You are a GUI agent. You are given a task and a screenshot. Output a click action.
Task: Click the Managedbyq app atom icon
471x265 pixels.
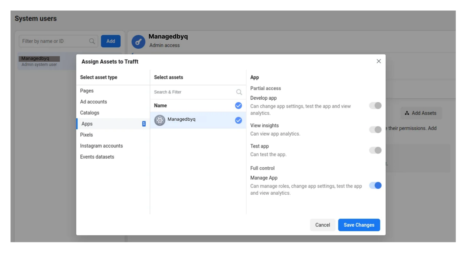pos(159,120)
